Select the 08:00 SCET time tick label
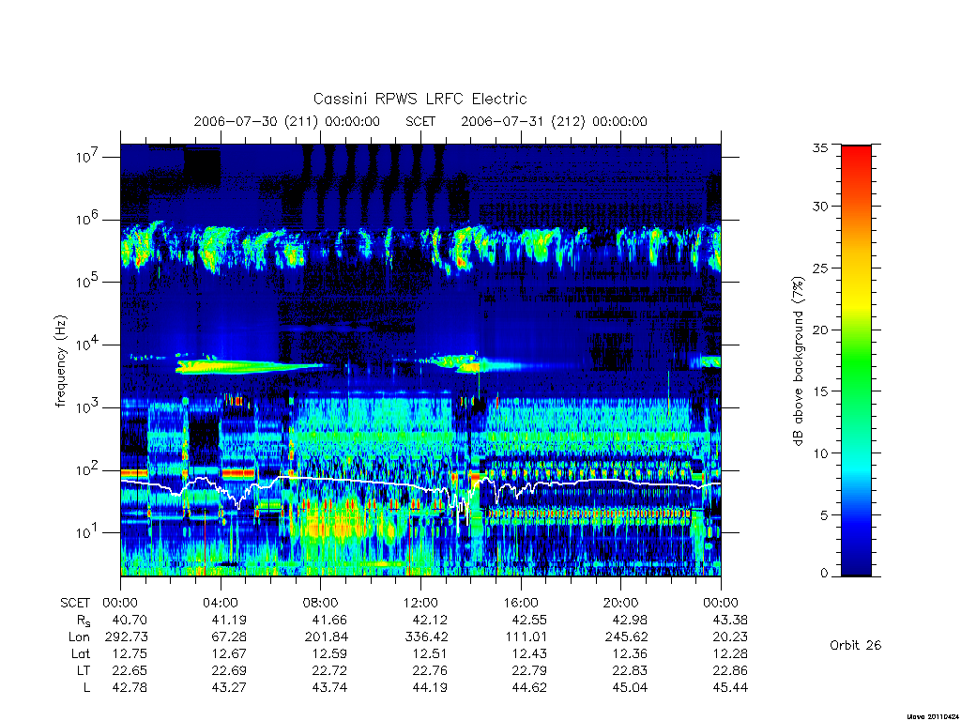Viewport: 961px width, 721px height. click(x=321, y=603)
